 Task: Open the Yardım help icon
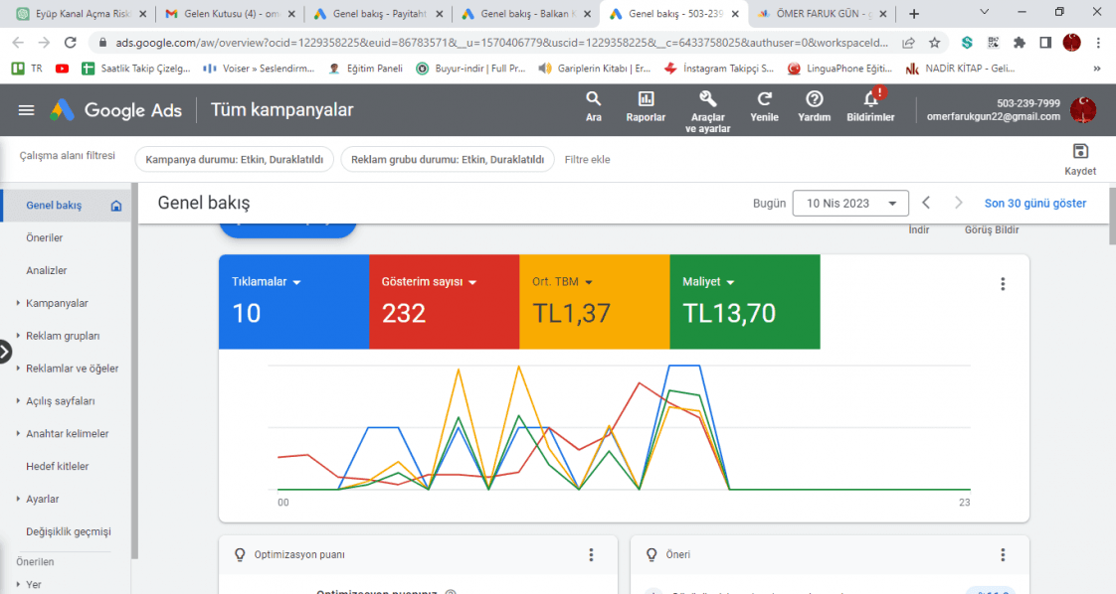coord(815,98)
